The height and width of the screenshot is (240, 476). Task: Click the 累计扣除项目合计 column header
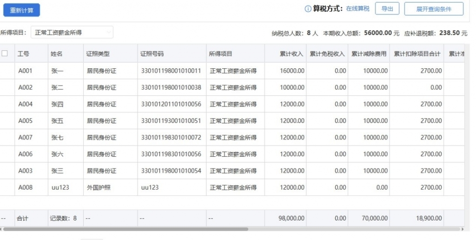417,54
